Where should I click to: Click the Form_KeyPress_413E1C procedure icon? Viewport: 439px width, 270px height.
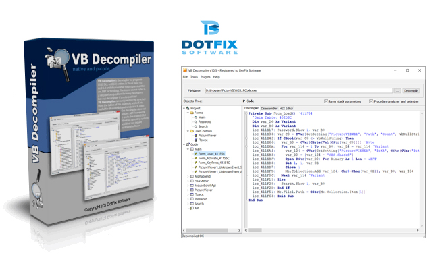196,163
